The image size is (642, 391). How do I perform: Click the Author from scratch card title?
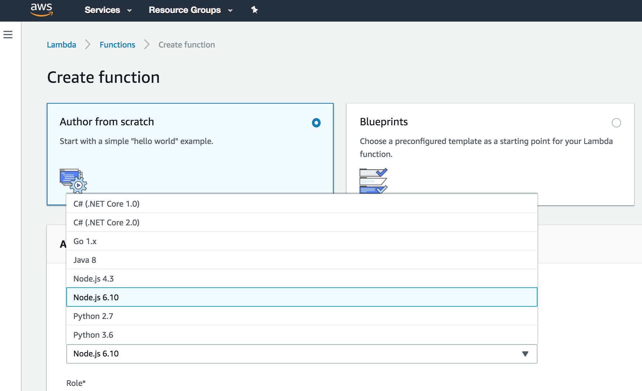pos(107,122)
